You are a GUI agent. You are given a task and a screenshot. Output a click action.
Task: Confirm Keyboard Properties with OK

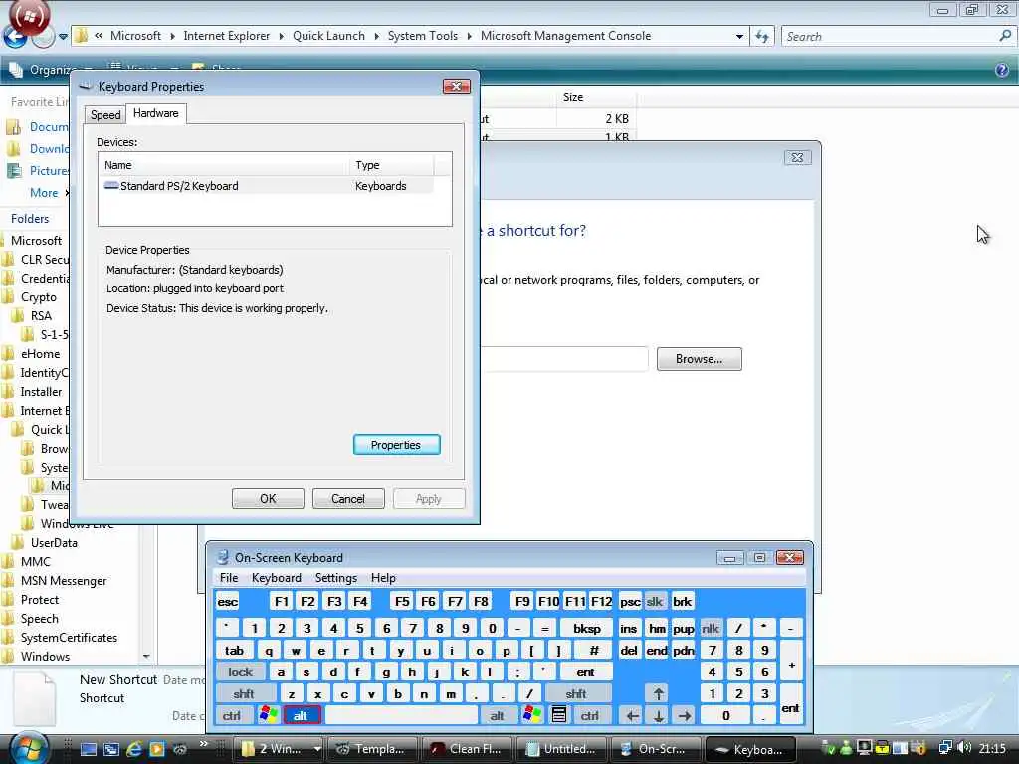(268, 499)
